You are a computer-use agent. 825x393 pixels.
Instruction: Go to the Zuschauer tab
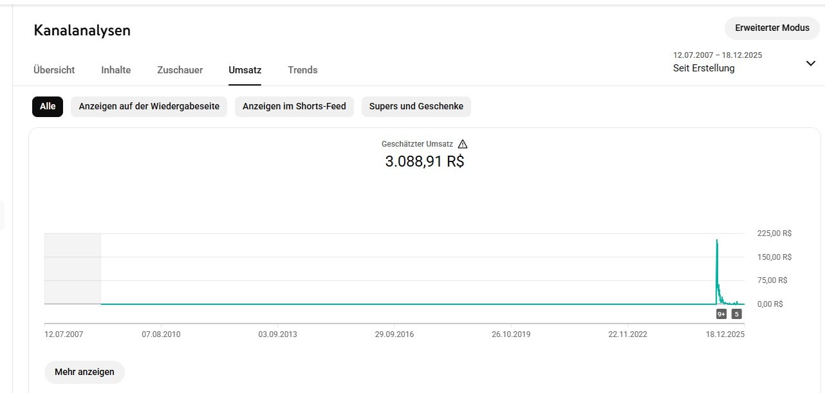[180, 70]
